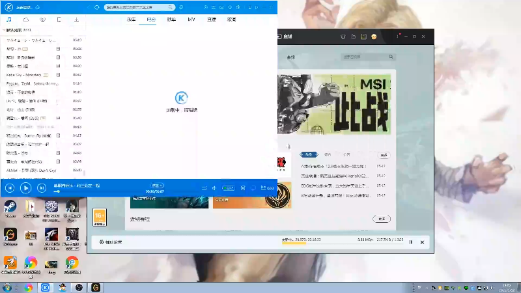Open the listen-to-identify icon beside search
This screenshot has width=521, height=293.
tap(181, 7)
